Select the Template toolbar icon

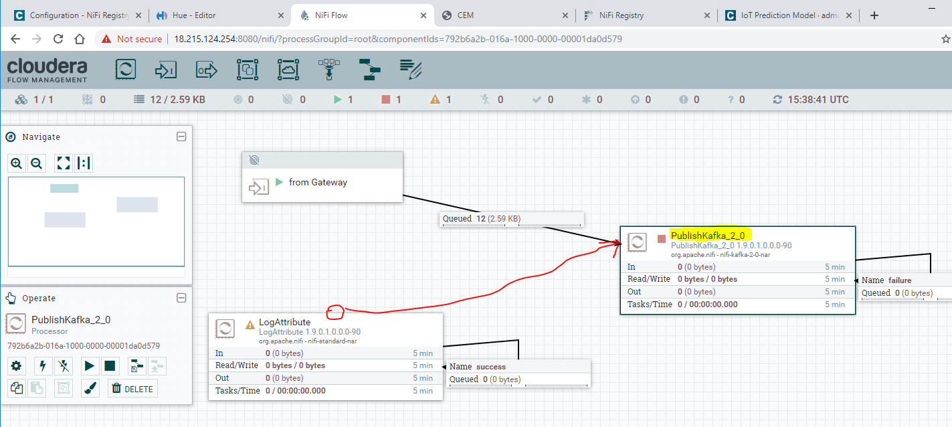click(369, 70)
